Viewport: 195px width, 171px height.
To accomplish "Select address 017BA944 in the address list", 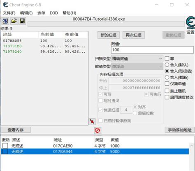I will coord(63,152).
